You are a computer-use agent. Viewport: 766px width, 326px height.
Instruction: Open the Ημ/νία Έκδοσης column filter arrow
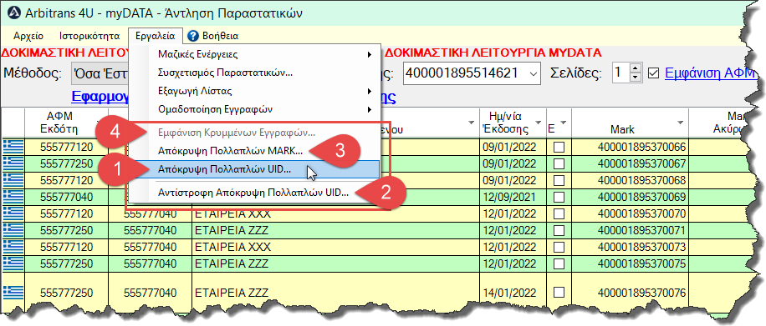pyautogui.click(x=539, y=122)
